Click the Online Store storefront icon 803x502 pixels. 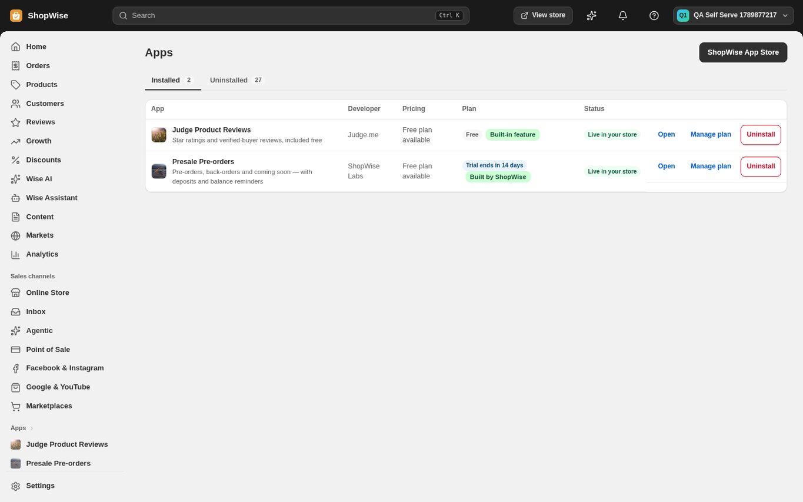pyautogui.click(x=16, y=292)
